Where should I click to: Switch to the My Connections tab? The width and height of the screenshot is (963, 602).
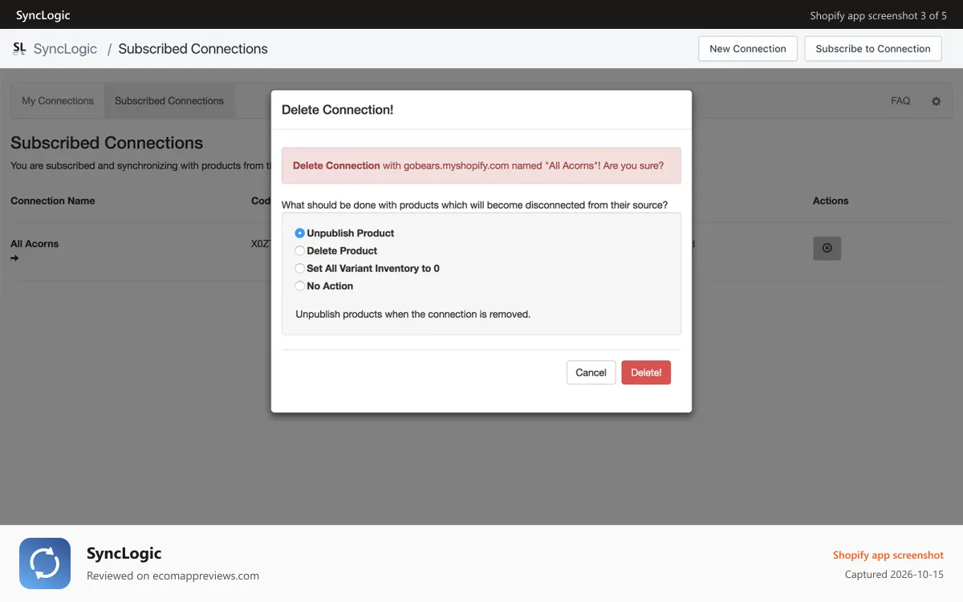coord(58,101)
